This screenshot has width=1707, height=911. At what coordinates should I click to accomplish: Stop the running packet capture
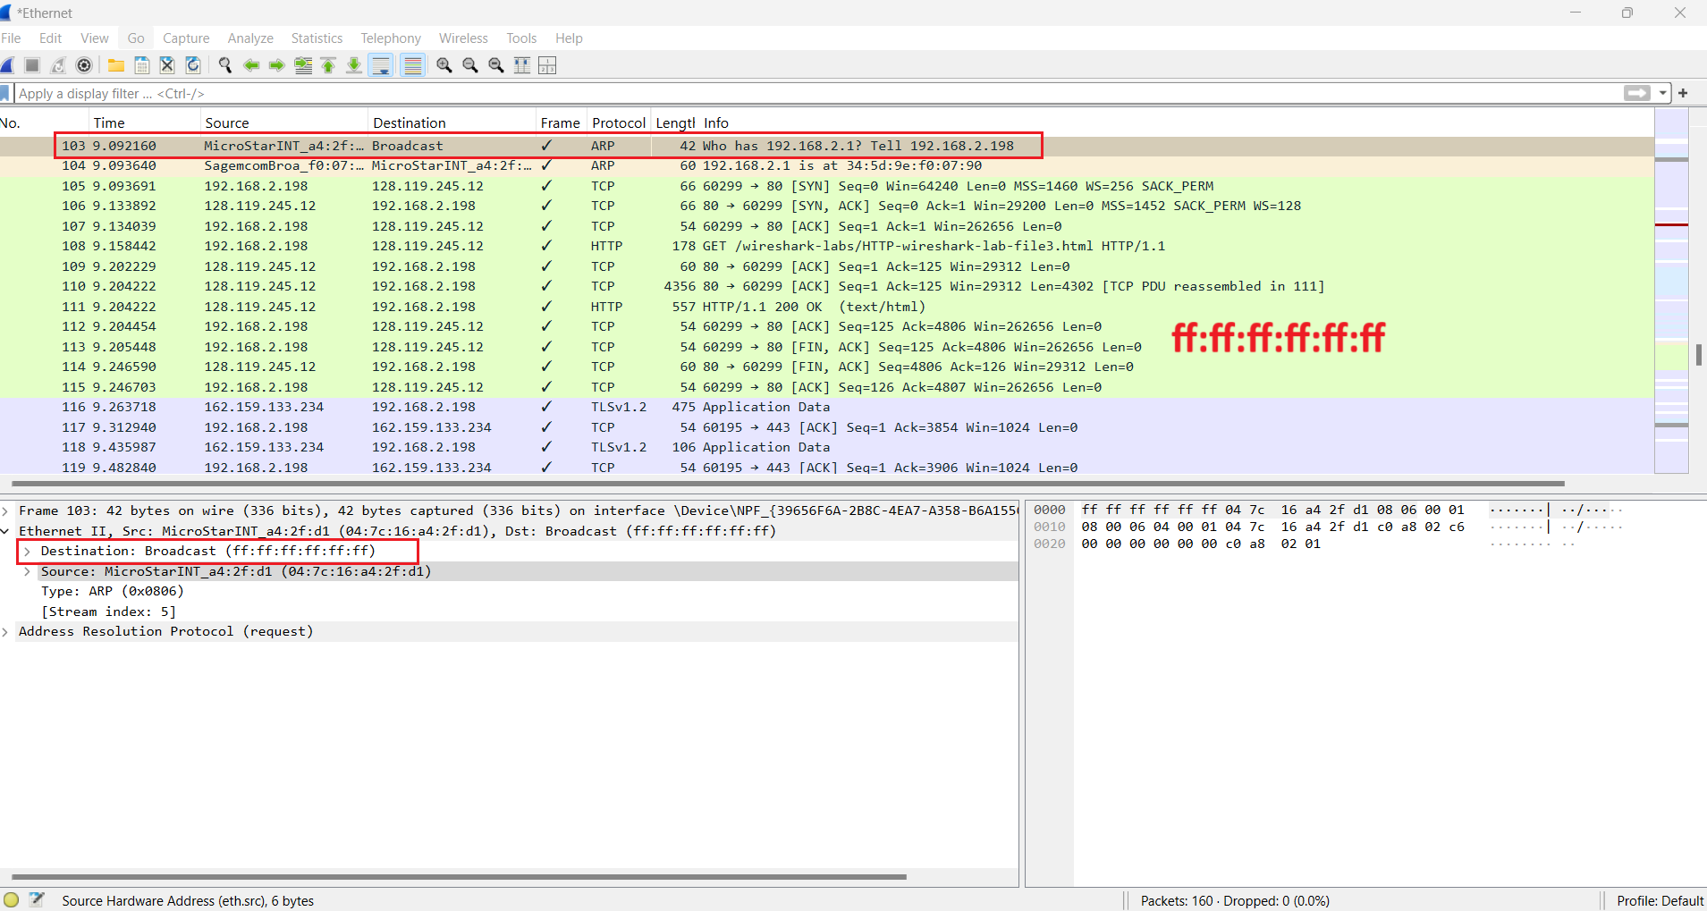pyautogui.click(x=32, y=65)
